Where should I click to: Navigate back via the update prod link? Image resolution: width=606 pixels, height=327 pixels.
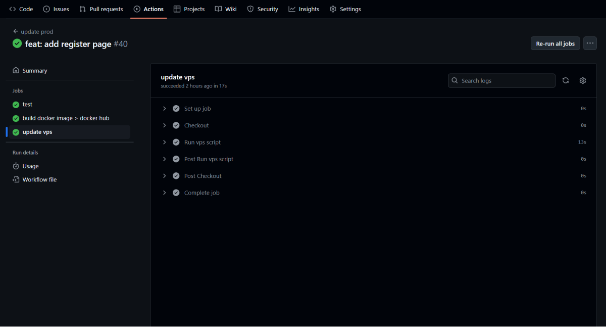click(33, 31)
